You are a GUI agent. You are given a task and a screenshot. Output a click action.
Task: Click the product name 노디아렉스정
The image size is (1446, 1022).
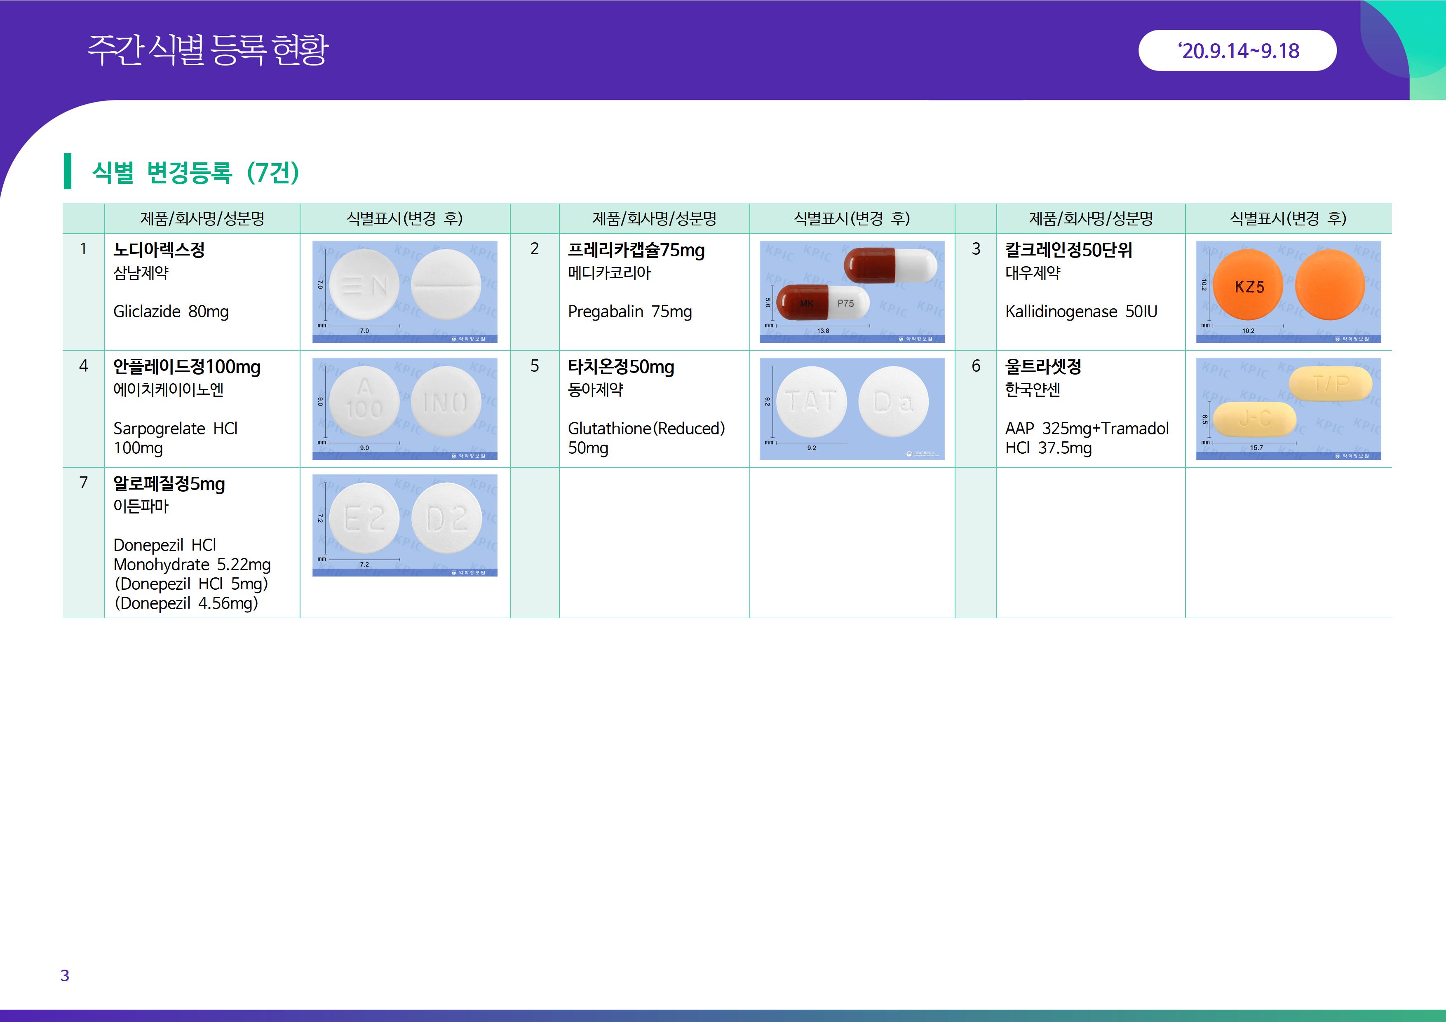pos(159,250)
